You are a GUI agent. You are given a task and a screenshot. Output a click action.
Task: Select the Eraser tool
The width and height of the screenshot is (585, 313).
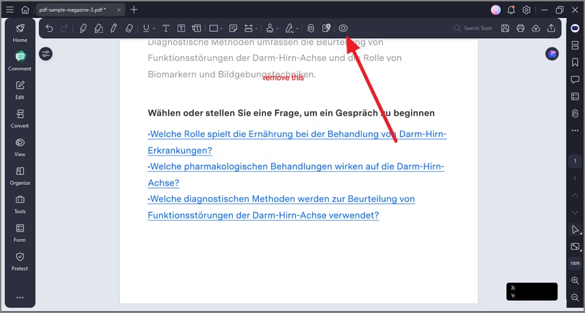(x=129, y=28)
